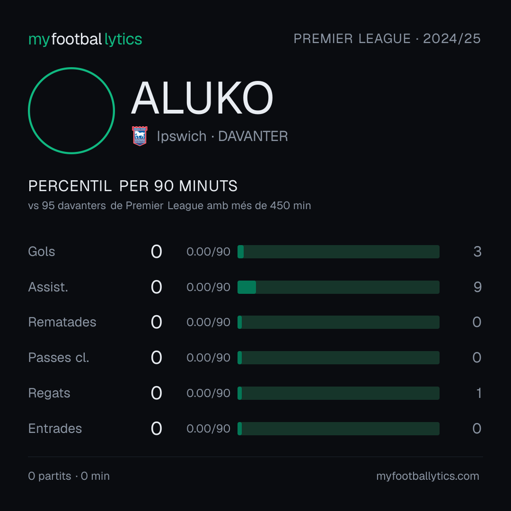The height and width of the screenshot is (511, 511).
Task: Click the Regats percentile bar
Action: click(338, 393)
